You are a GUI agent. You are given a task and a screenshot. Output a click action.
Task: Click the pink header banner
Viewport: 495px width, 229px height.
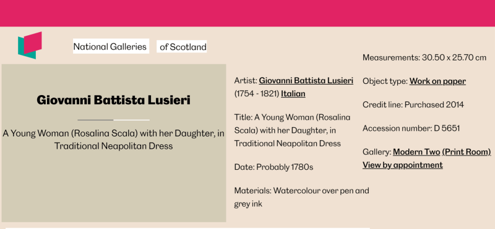pos(247,13)
